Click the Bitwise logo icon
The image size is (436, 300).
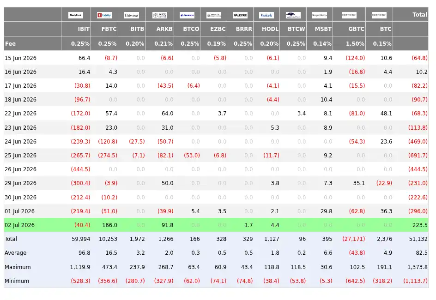tap(132, 15)
